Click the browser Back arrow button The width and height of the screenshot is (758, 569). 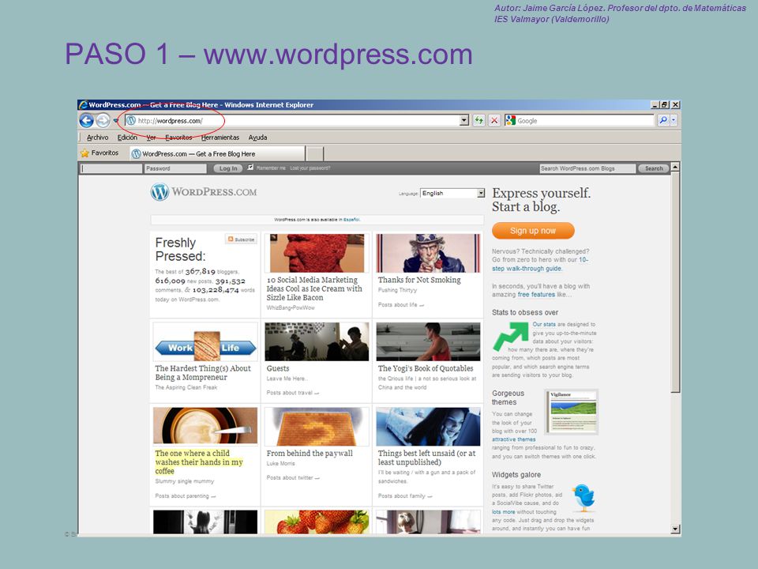(87, 120)
